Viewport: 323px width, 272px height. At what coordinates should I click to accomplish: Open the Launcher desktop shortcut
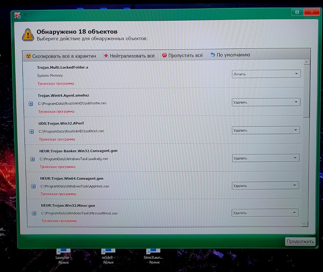click(63, 256)
